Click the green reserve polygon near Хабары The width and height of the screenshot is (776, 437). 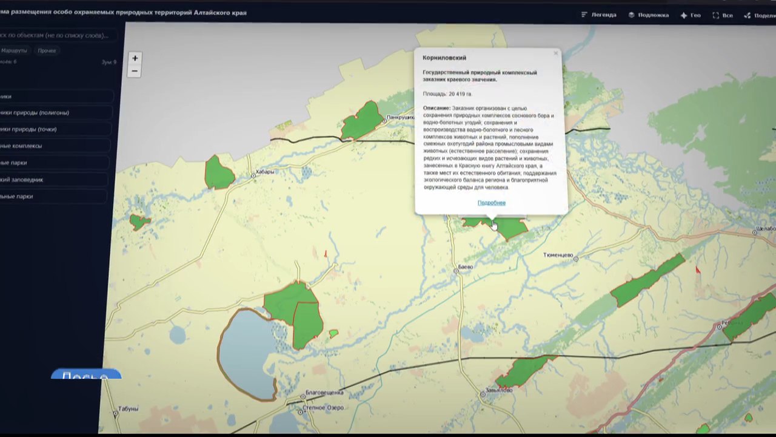219,174
